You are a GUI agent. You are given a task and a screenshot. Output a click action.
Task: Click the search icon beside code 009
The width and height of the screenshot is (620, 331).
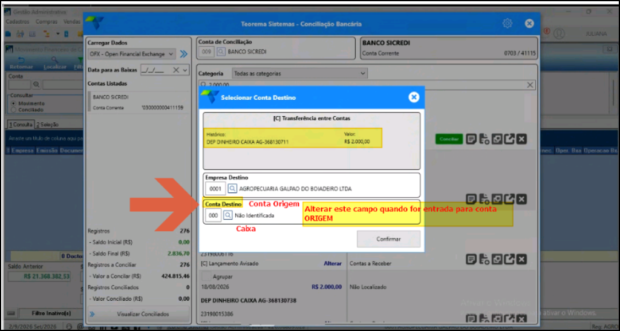[x=221, y=52]
